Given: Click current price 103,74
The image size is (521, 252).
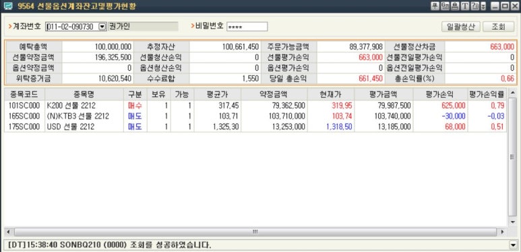Looking at the screenshot, I should 342,117.
